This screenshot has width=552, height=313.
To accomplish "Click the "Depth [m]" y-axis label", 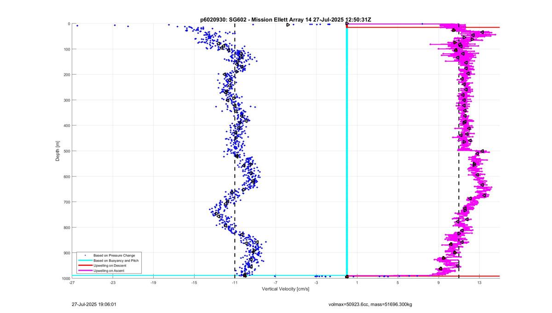I will [57, 151].
